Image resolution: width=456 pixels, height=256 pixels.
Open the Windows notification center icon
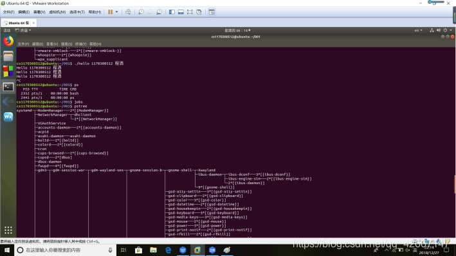pyautogui.click(x=446, y=250)
